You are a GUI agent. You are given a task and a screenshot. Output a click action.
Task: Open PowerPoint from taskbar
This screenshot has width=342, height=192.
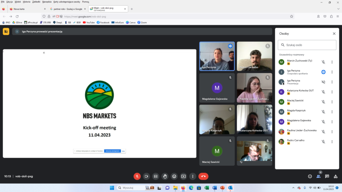point(222,188)
